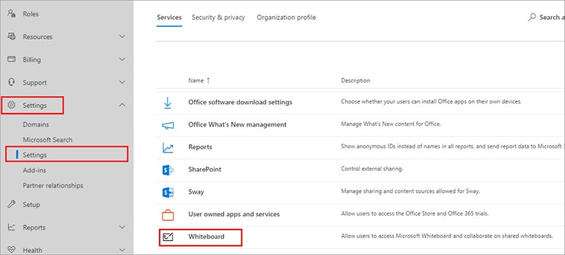Open the Sway service settings
This screenshot has width=565, height=255.
point(196,191)
